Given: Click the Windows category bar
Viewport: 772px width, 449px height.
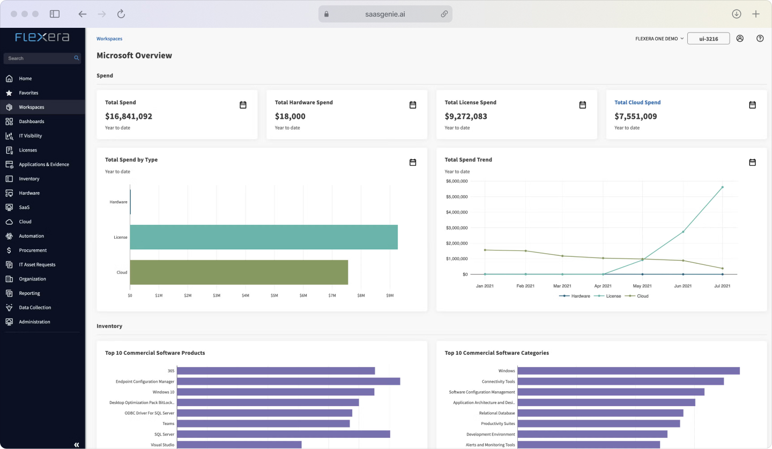Looking at the screenshot, I should [628, 371].
